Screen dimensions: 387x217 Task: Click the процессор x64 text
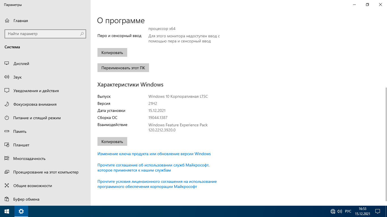[x=162, y=29]
